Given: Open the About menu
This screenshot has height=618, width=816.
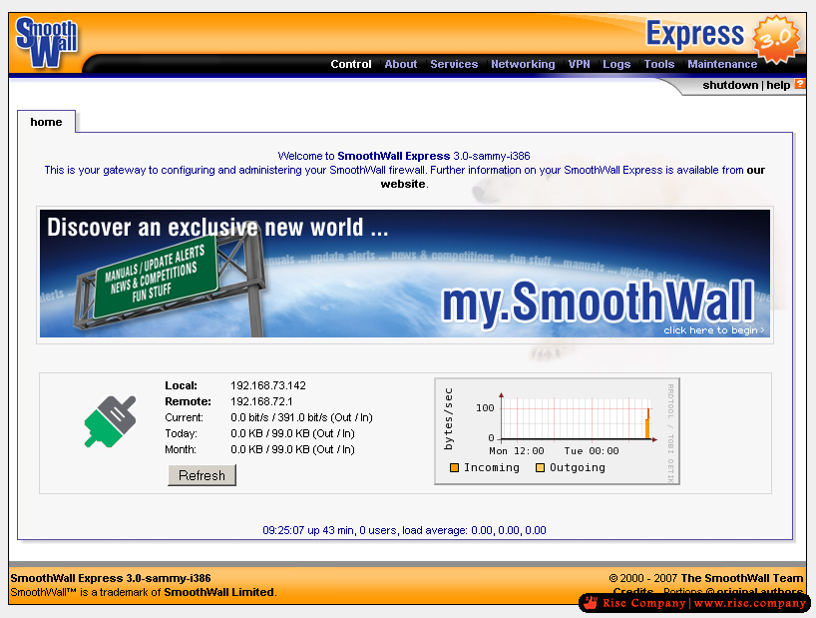Looking at the screenshot, I should [x=401, y=64].
